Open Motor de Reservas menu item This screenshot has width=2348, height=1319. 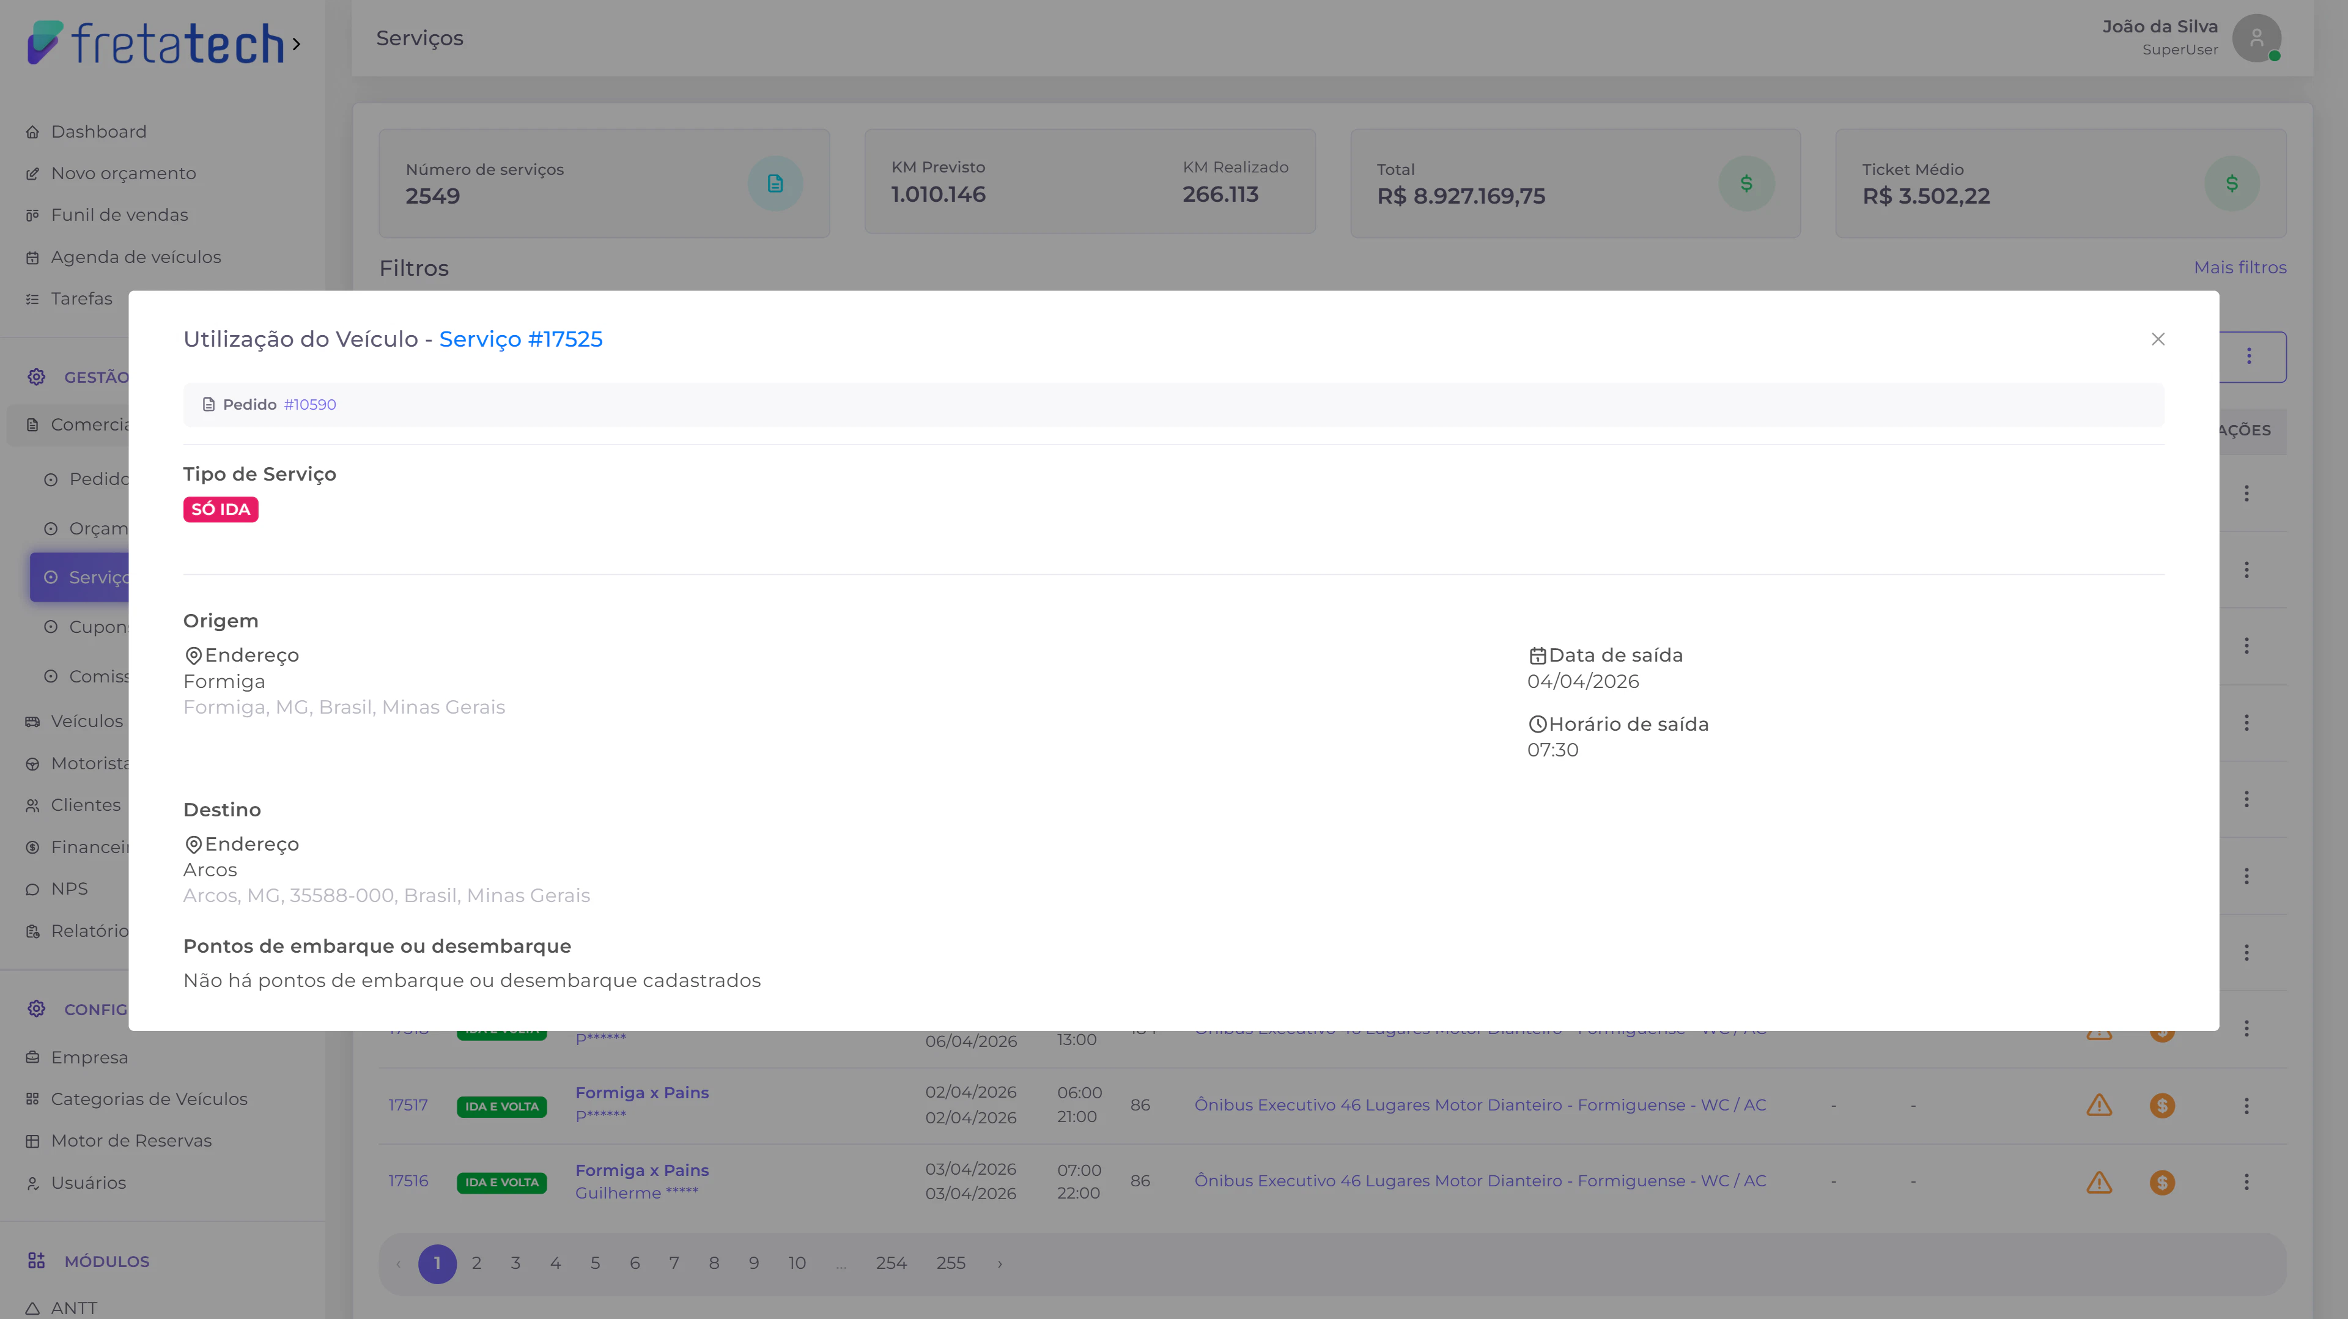[131, 1141]
